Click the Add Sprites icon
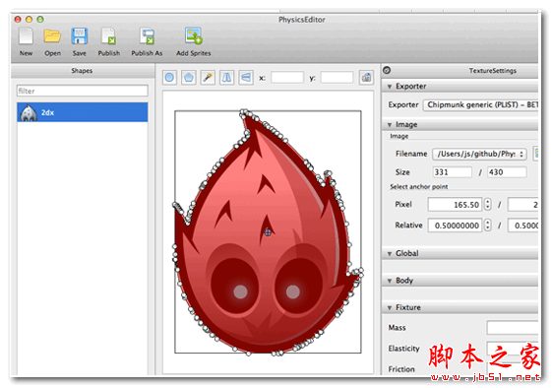Viewport: 552px width, 388px height. (193, 36)
